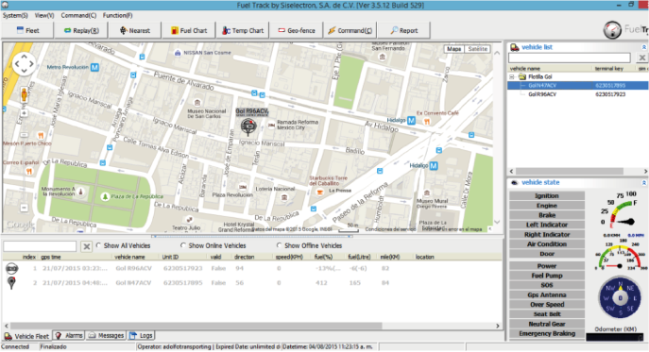Collapse the Flotilla Gol tree node
This screenshot has height=352, width=649.
coord(512,77)
